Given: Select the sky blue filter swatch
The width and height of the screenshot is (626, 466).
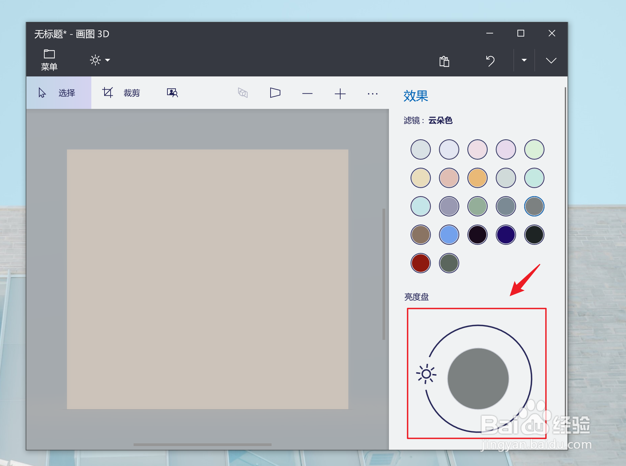Looking at the screenshot, I should click(449, 235).
